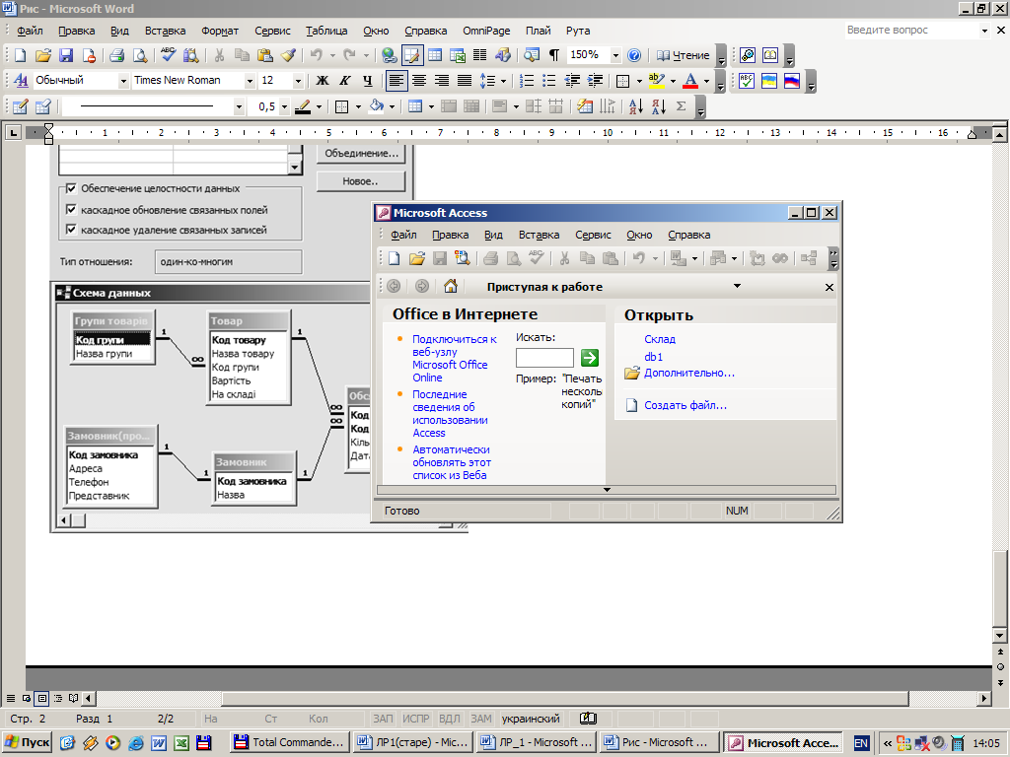Switch to Total Commander taskbar button
The height and width of the screenshot is (757, 1010).
[x=291, y=742]
